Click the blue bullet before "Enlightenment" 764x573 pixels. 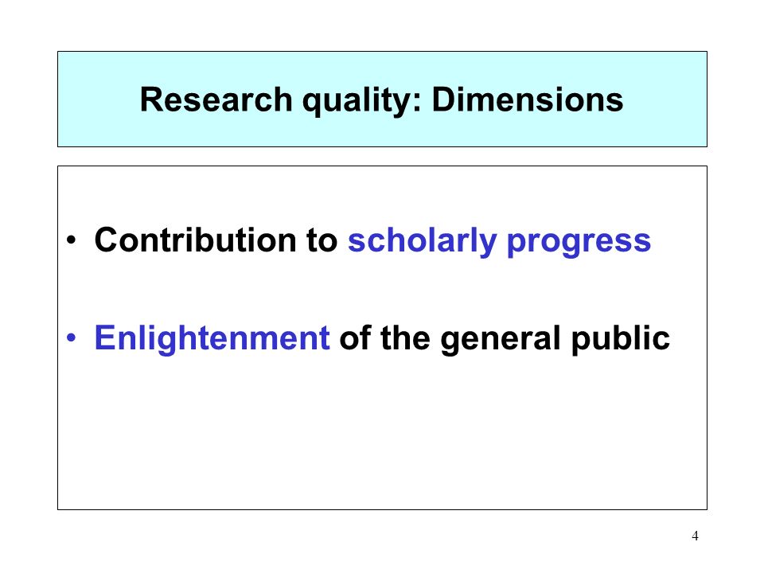point(72,337)
